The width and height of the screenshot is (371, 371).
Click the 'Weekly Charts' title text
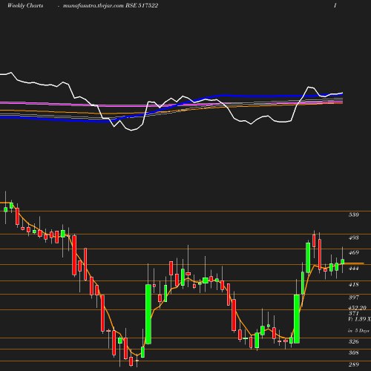(x=25, y=5)
